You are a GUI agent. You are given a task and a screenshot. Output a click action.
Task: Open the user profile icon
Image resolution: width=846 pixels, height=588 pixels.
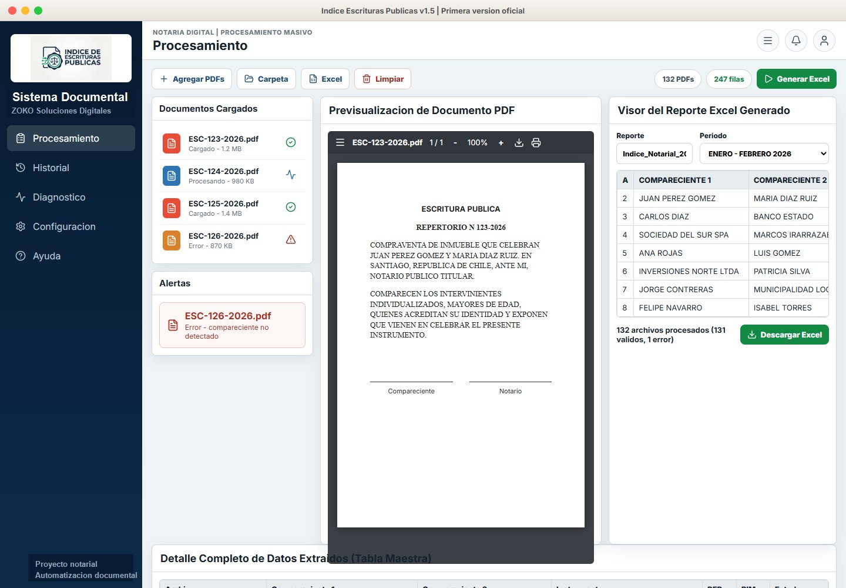[x=824, y=41]
